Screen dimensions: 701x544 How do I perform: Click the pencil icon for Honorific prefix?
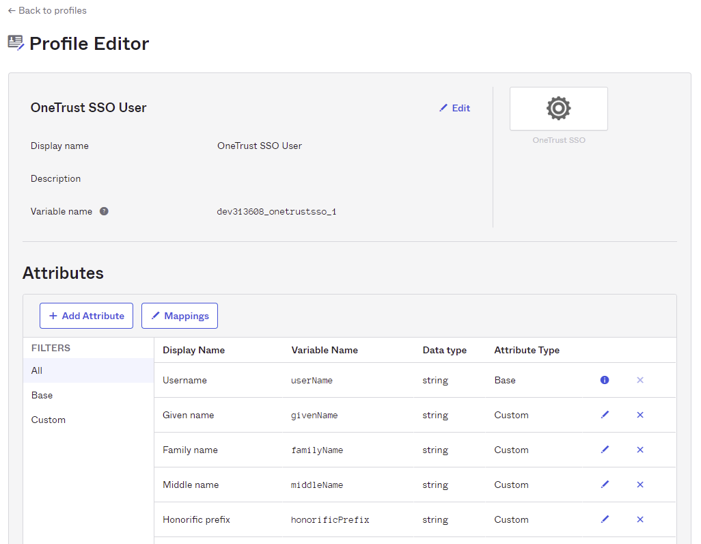pyautogui.click(x=605, y=519)
